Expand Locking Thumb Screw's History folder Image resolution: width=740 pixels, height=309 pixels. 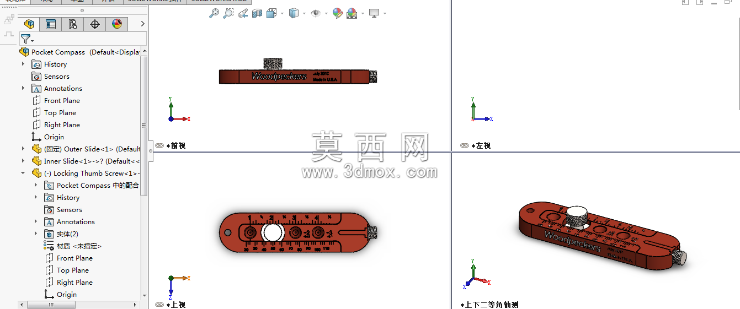pyautogui.click(x=36, y=198)
